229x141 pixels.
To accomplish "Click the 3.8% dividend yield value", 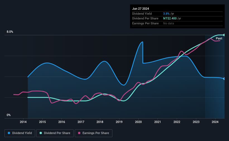I will 166,14.
